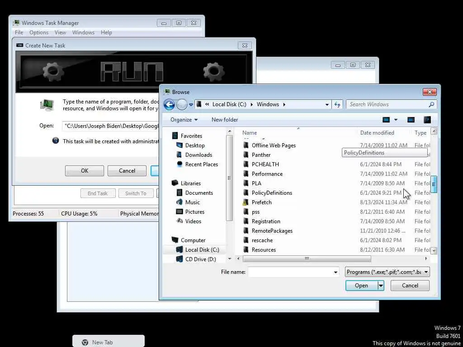Click Local Disk (C:) in address breadcrumb
463x347 pixels.
coord(229,104)
